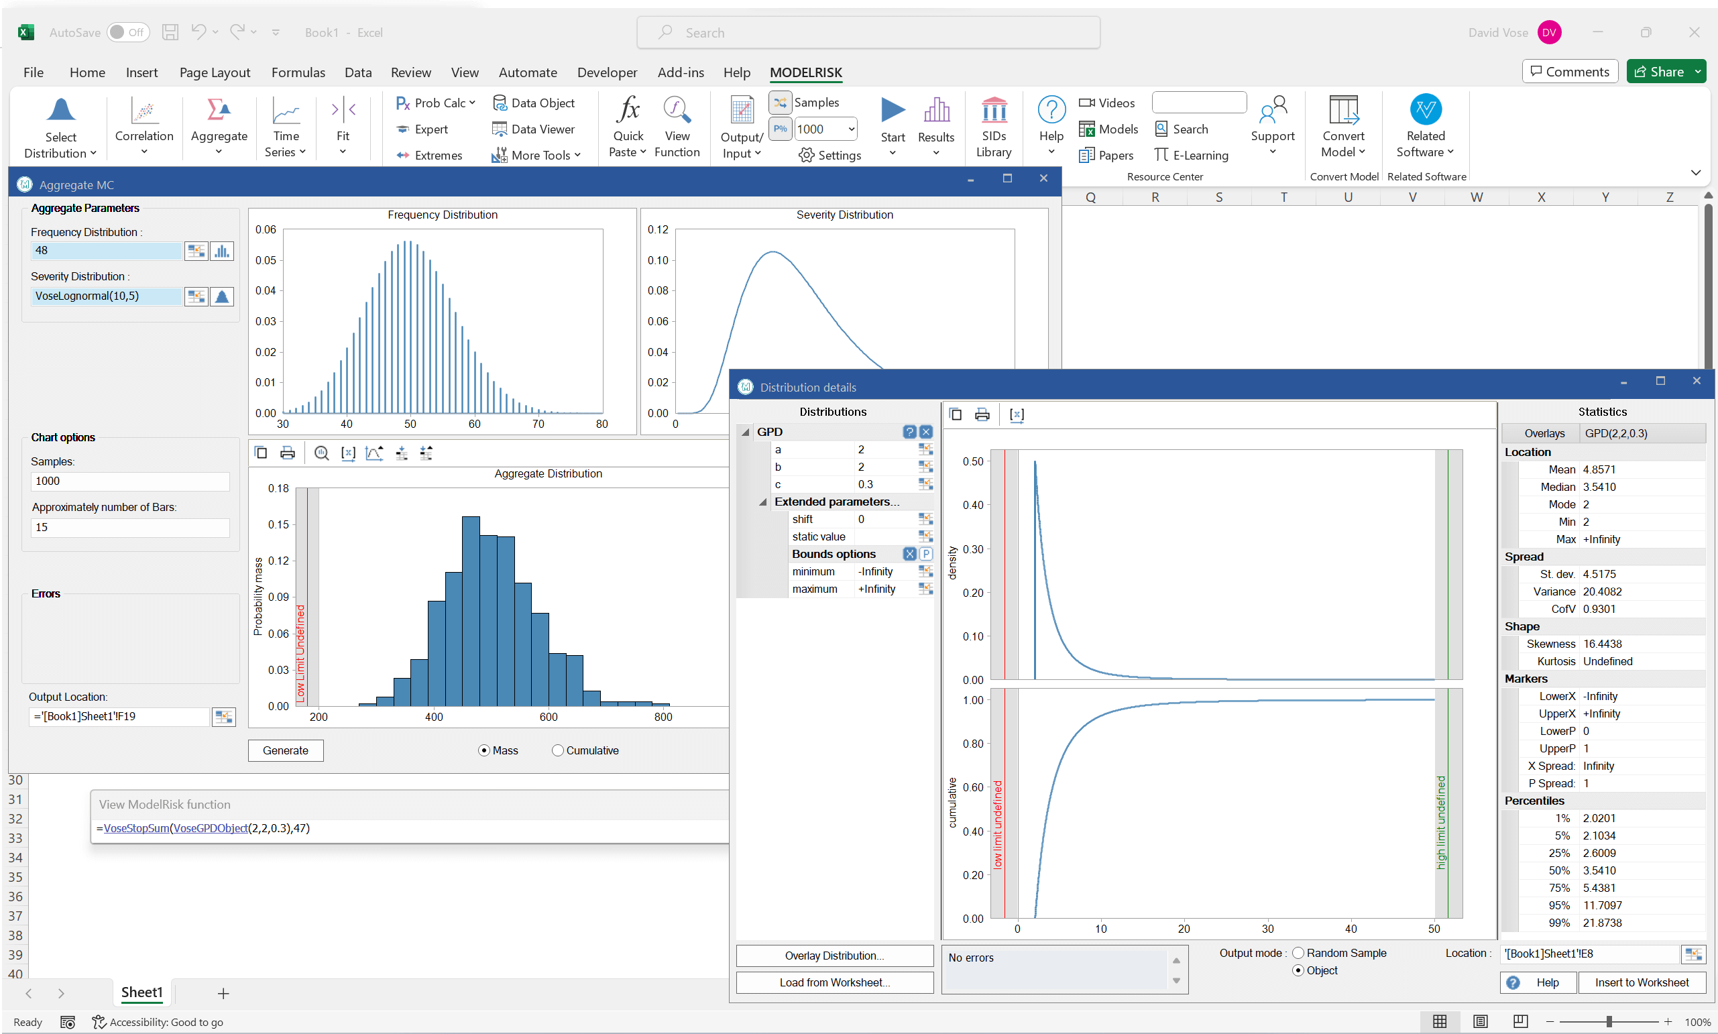The height and width of the screenshot is (1034, 1718).
Task: Turn on AutoSave
Action: [128, 32]
